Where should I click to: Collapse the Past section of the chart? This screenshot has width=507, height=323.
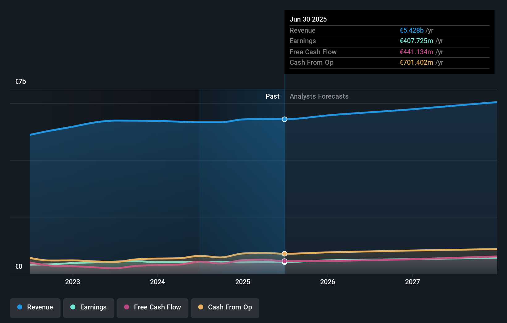(x=272, y=96)
